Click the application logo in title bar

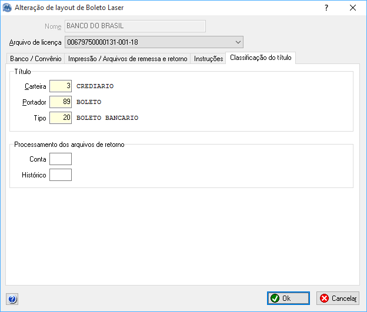(x=7, y=8)
